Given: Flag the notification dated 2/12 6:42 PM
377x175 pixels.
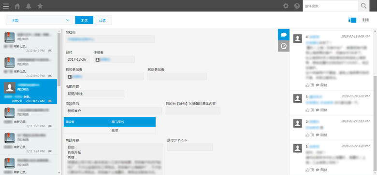Looking at the screenshot, I should [50, 51].
